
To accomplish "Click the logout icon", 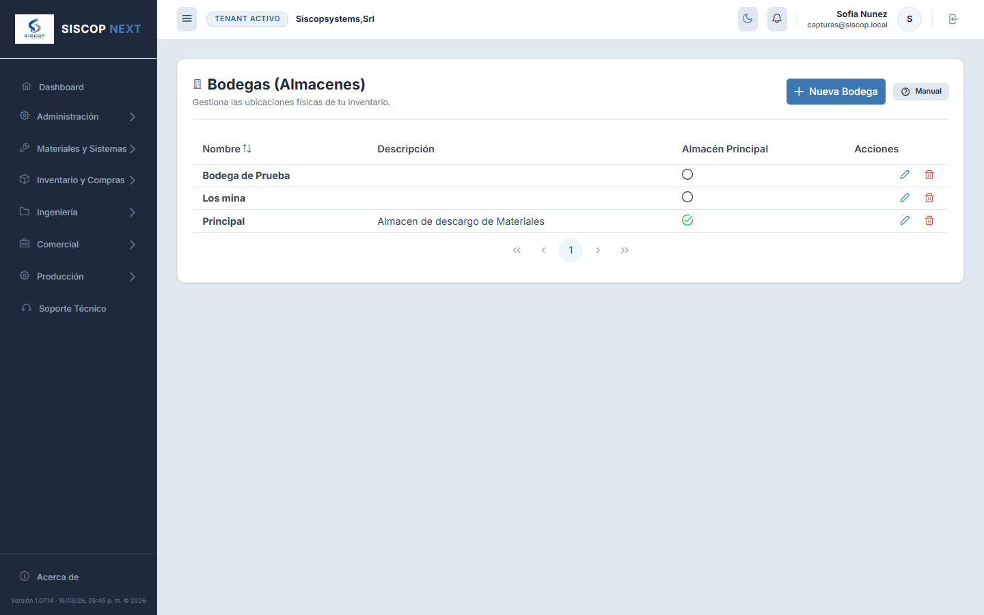I will pos(953,19).
